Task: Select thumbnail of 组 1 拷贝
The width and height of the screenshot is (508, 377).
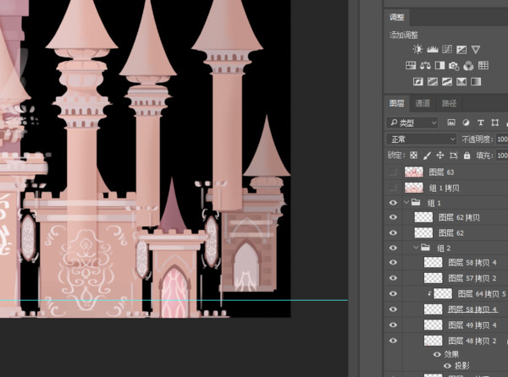Action: click(414, 188)
